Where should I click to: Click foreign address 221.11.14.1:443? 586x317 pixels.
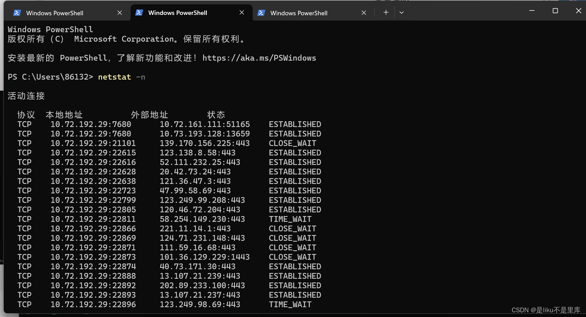195,229
